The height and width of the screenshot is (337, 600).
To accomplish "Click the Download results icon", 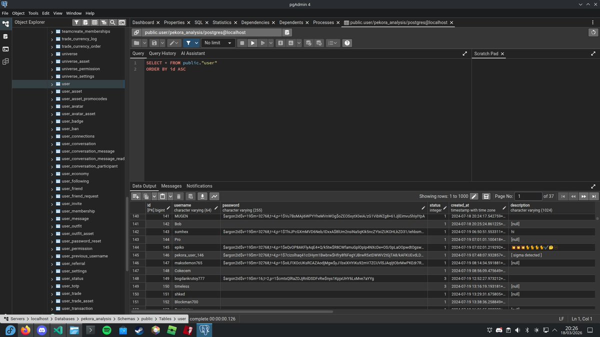I will 202,197.
